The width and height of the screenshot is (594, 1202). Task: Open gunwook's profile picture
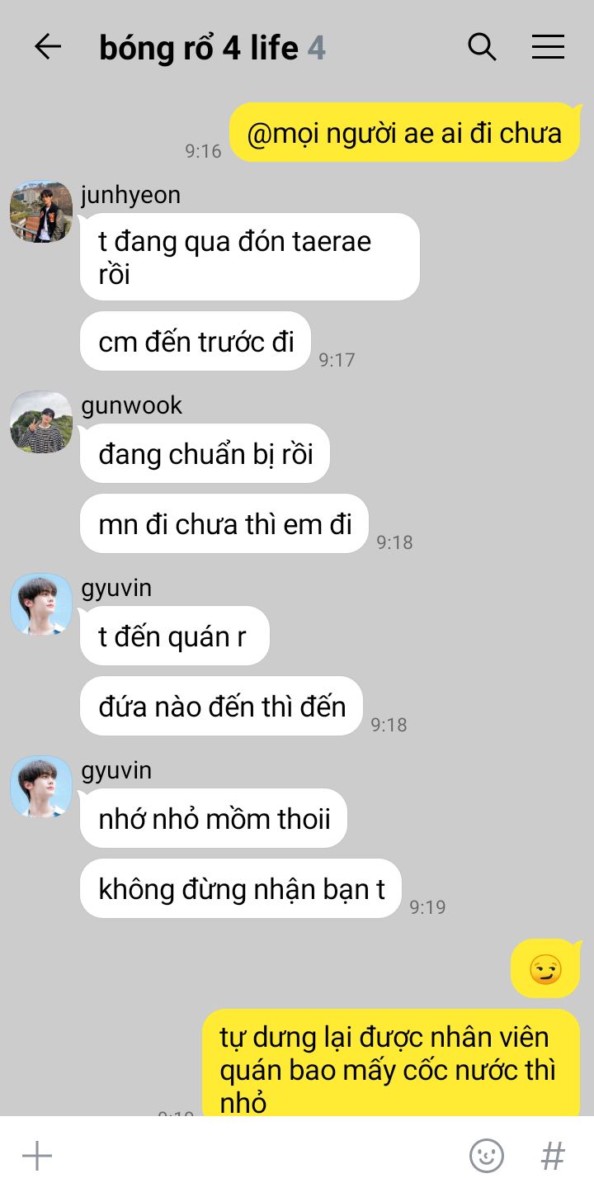41,422
